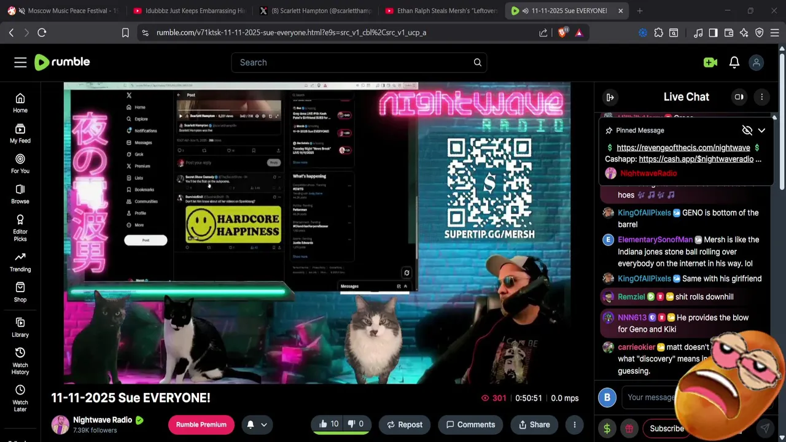Click the Brave Rewards triangle icon
Image resolution: width=786 pixels, height=442 pixels.
(579, 33)
